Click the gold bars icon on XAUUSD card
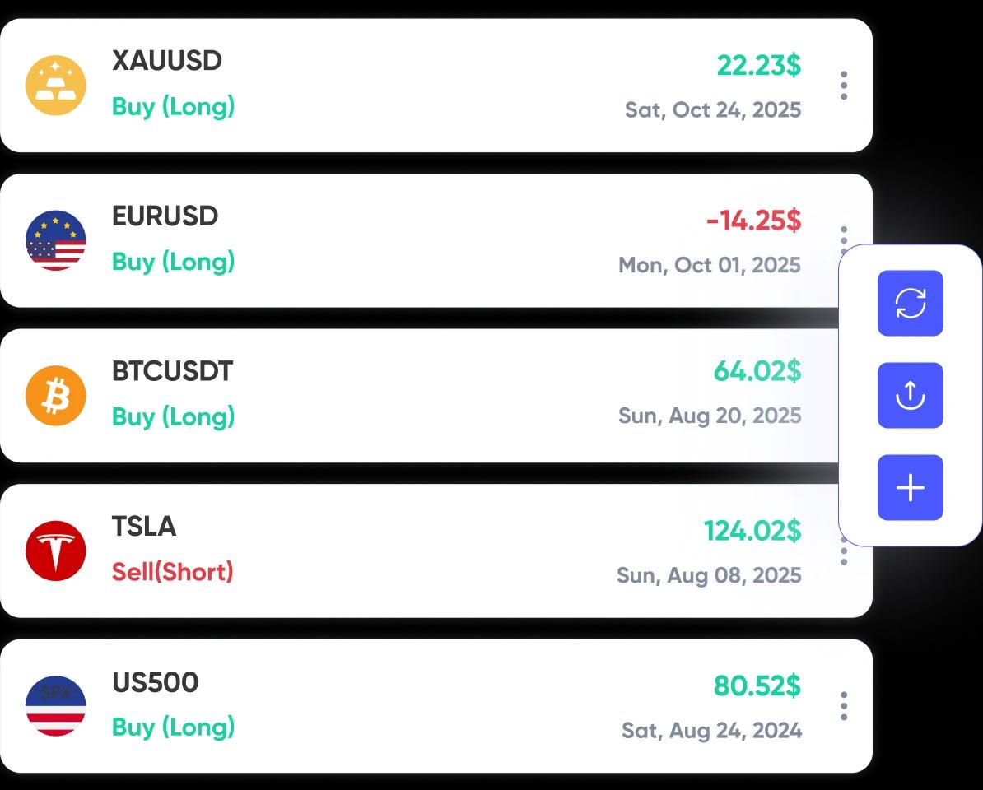This screenshot has width=983, height=790. point(55,84)
